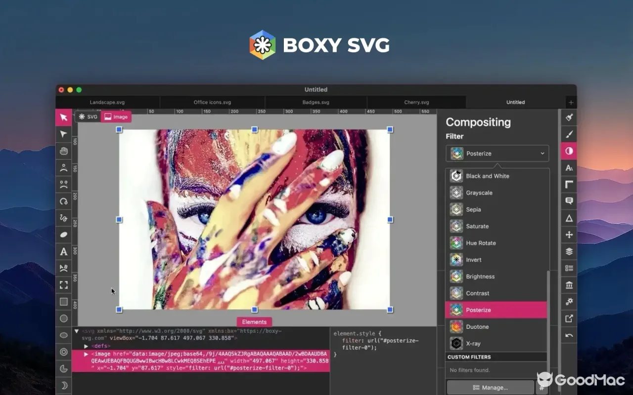This screenshot has width=633, height=395.
Task: Select the Blob tool
Action: (x=63, y=235)
